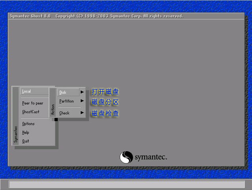252x190 pixels.
Task: Choose Partition in the Action submenu
Action: pyautogui.click(x=66, y=101)
